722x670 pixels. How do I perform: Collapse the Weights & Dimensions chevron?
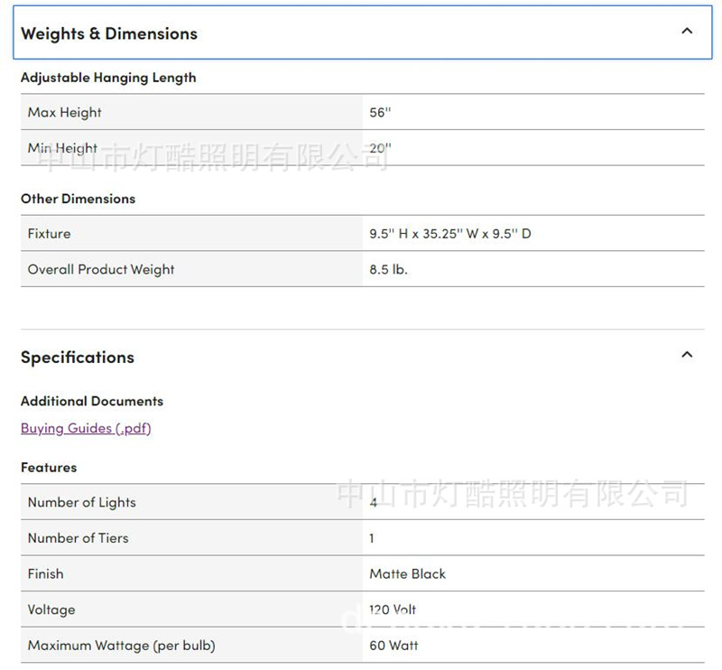click(x=687, y=32)
